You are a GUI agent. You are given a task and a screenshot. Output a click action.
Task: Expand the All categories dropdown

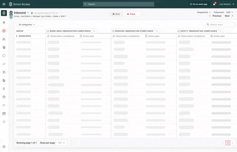point(27,25)
